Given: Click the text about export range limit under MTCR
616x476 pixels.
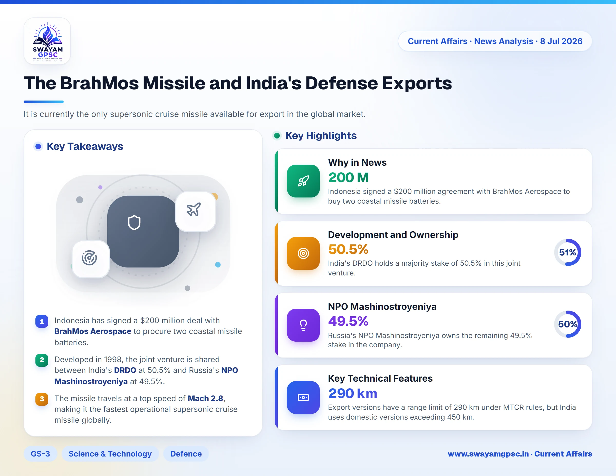Looking at the screenshot, I should [x=452, y=412].
